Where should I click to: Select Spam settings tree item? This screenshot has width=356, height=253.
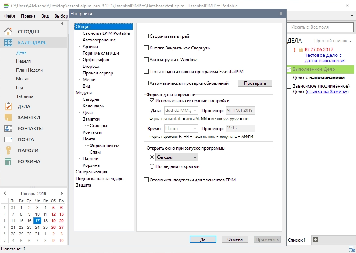click(x=95, y=152)
